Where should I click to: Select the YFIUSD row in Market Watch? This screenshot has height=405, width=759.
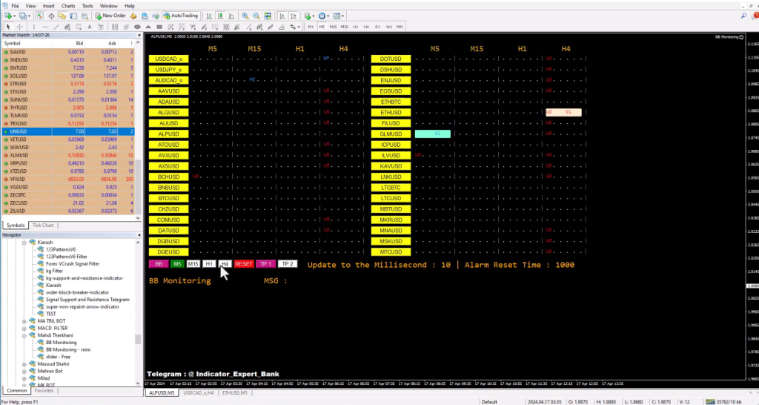click(67, 180)
